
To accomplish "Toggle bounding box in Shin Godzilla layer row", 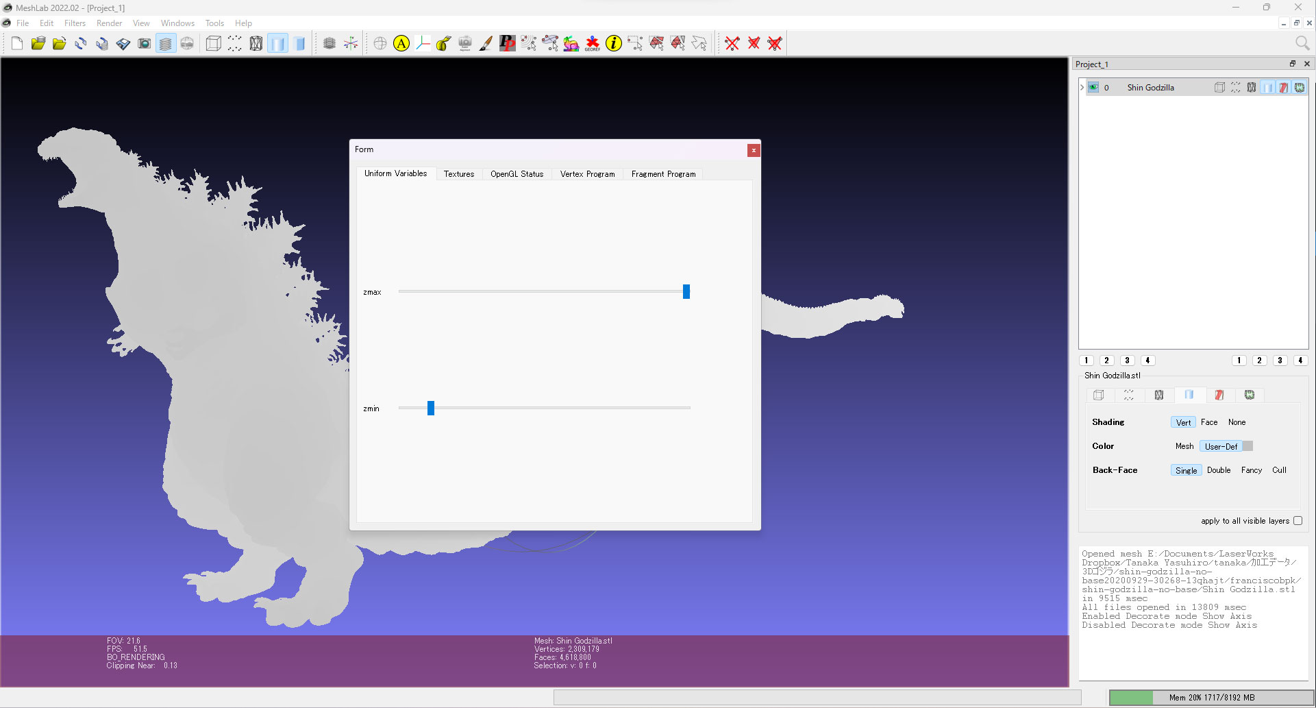I will tap(1219, 87).
